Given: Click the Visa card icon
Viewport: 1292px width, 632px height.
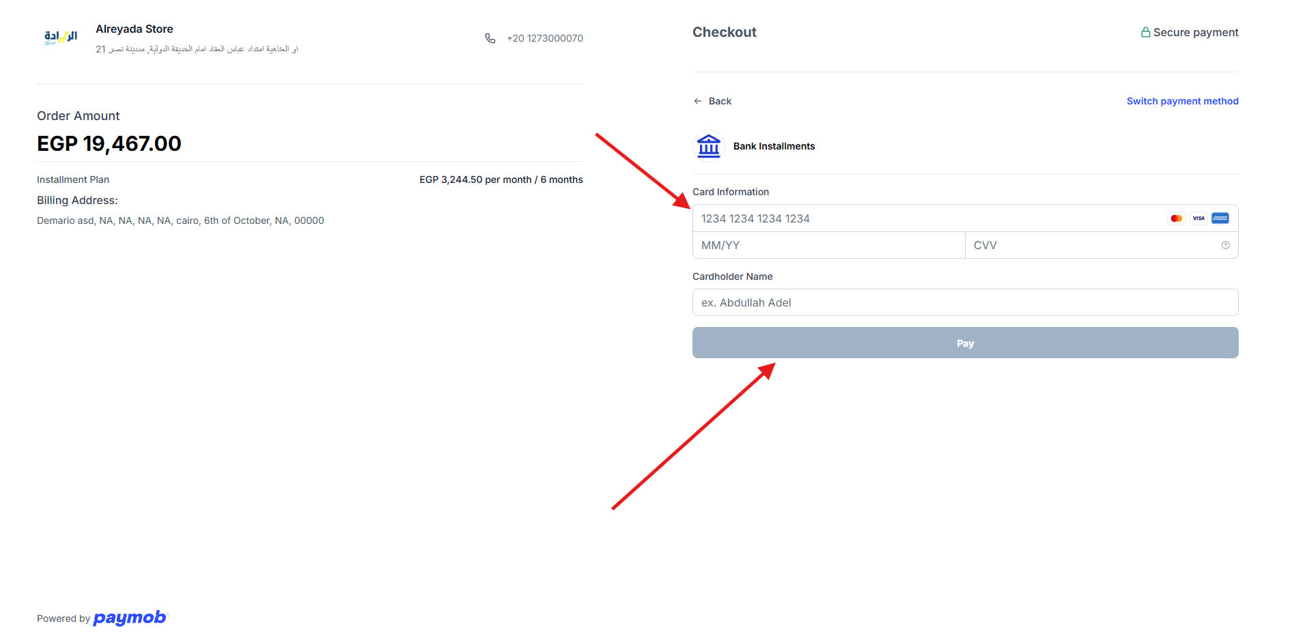Looking at the screenshot, I should pos(1198,218).
